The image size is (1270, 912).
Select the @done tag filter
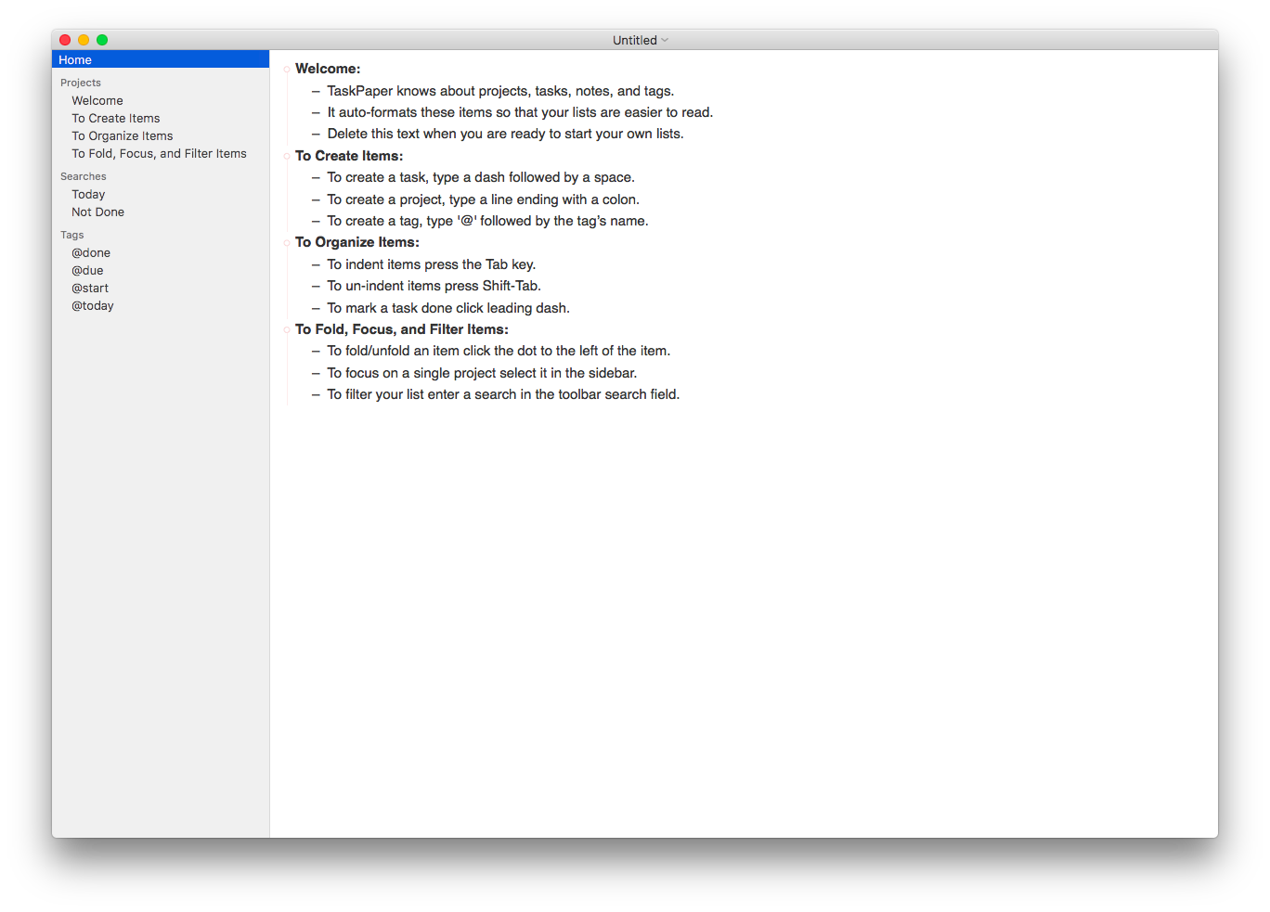[90, 252]
